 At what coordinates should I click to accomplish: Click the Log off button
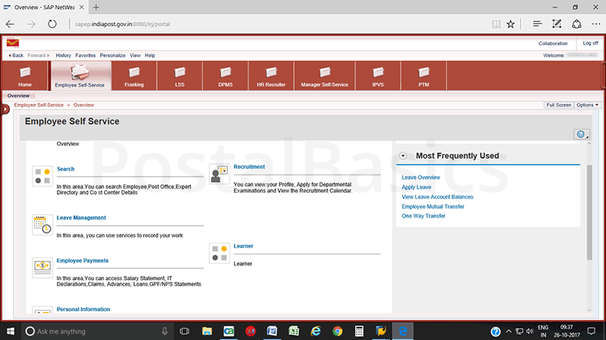pos(590,43)
